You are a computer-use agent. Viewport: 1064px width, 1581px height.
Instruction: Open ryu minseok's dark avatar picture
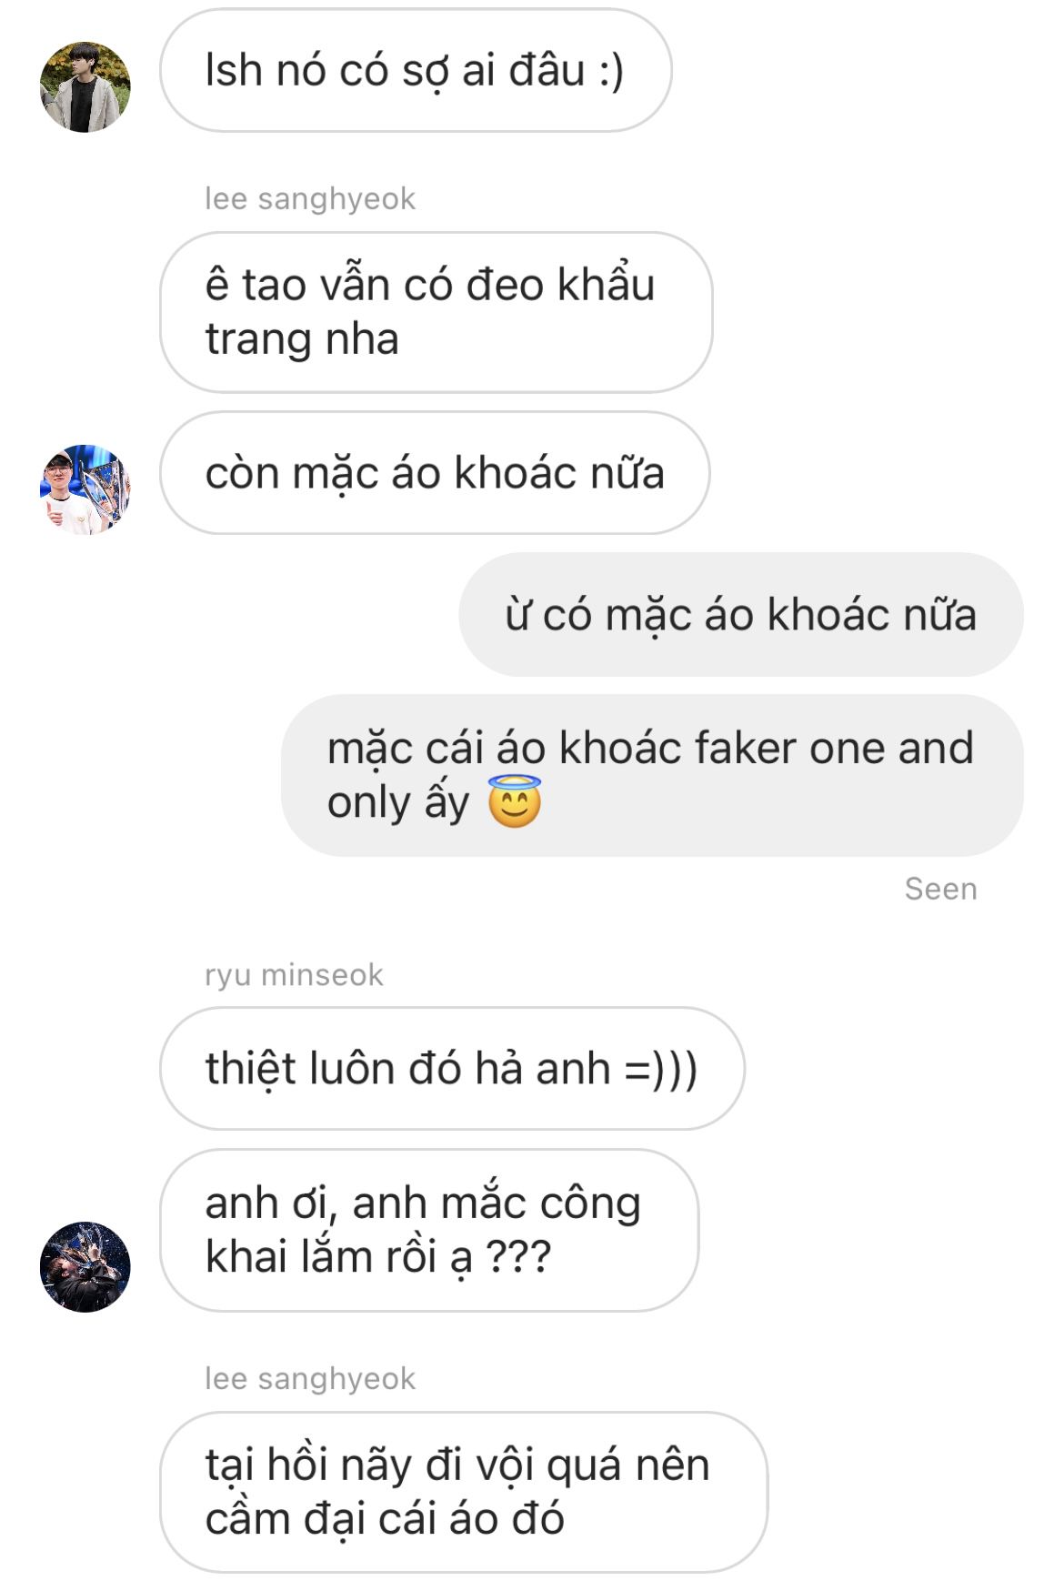coord(85,1266)
